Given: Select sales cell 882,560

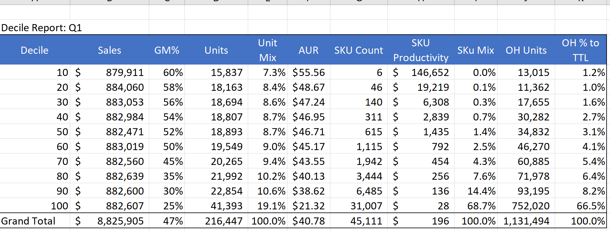Looking at the screenshot, I should point(110,161).
